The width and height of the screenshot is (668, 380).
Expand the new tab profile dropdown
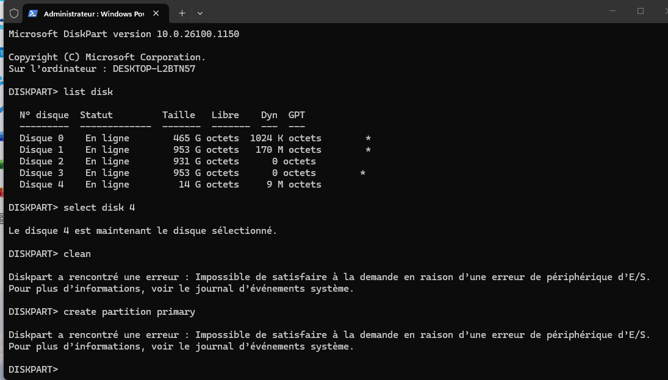point(200,13)
